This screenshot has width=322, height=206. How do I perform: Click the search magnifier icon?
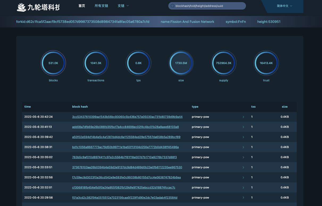tap(173, 6)
